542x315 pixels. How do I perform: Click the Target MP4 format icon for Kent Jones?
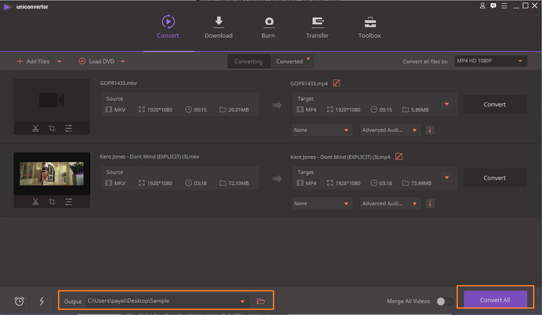coord(300,182)
